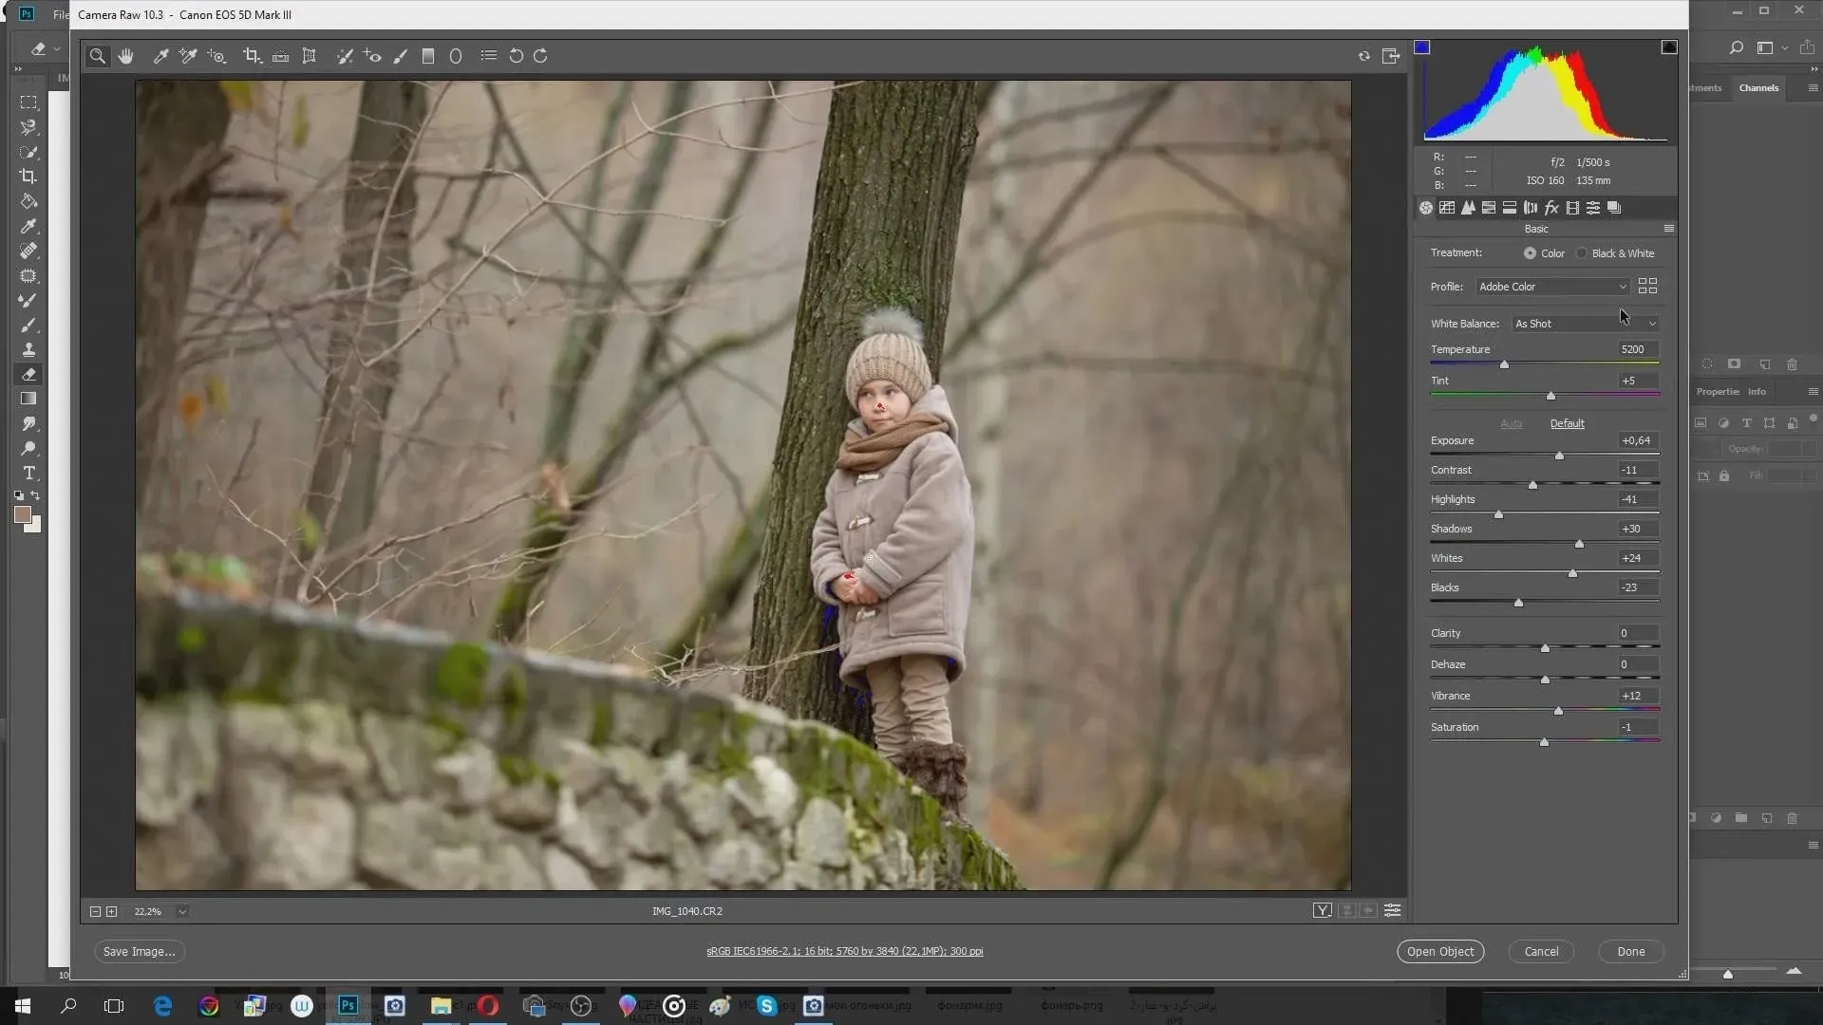Click the Exposure slider handle
The image size is (1823, 1025).
tap(1559, 457)
